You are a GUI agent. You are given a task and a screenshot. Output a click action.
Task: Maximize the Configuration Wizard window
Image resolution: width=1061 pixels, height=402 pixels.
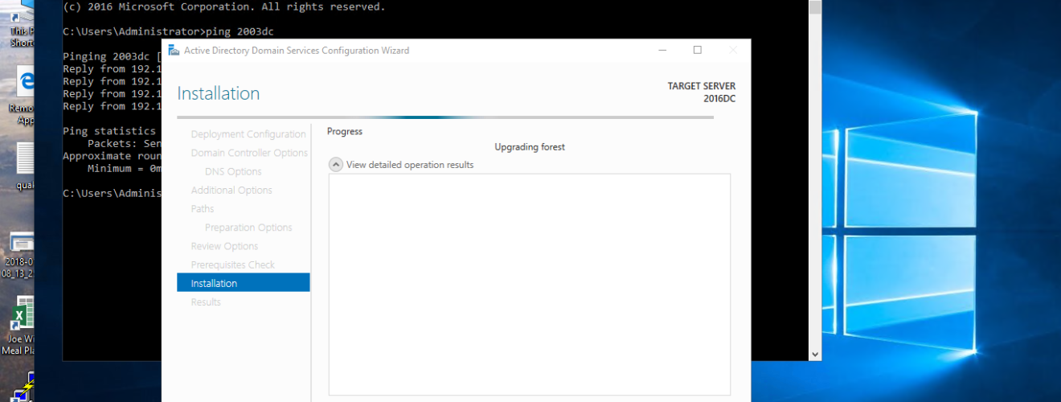[x=698, y=50]
